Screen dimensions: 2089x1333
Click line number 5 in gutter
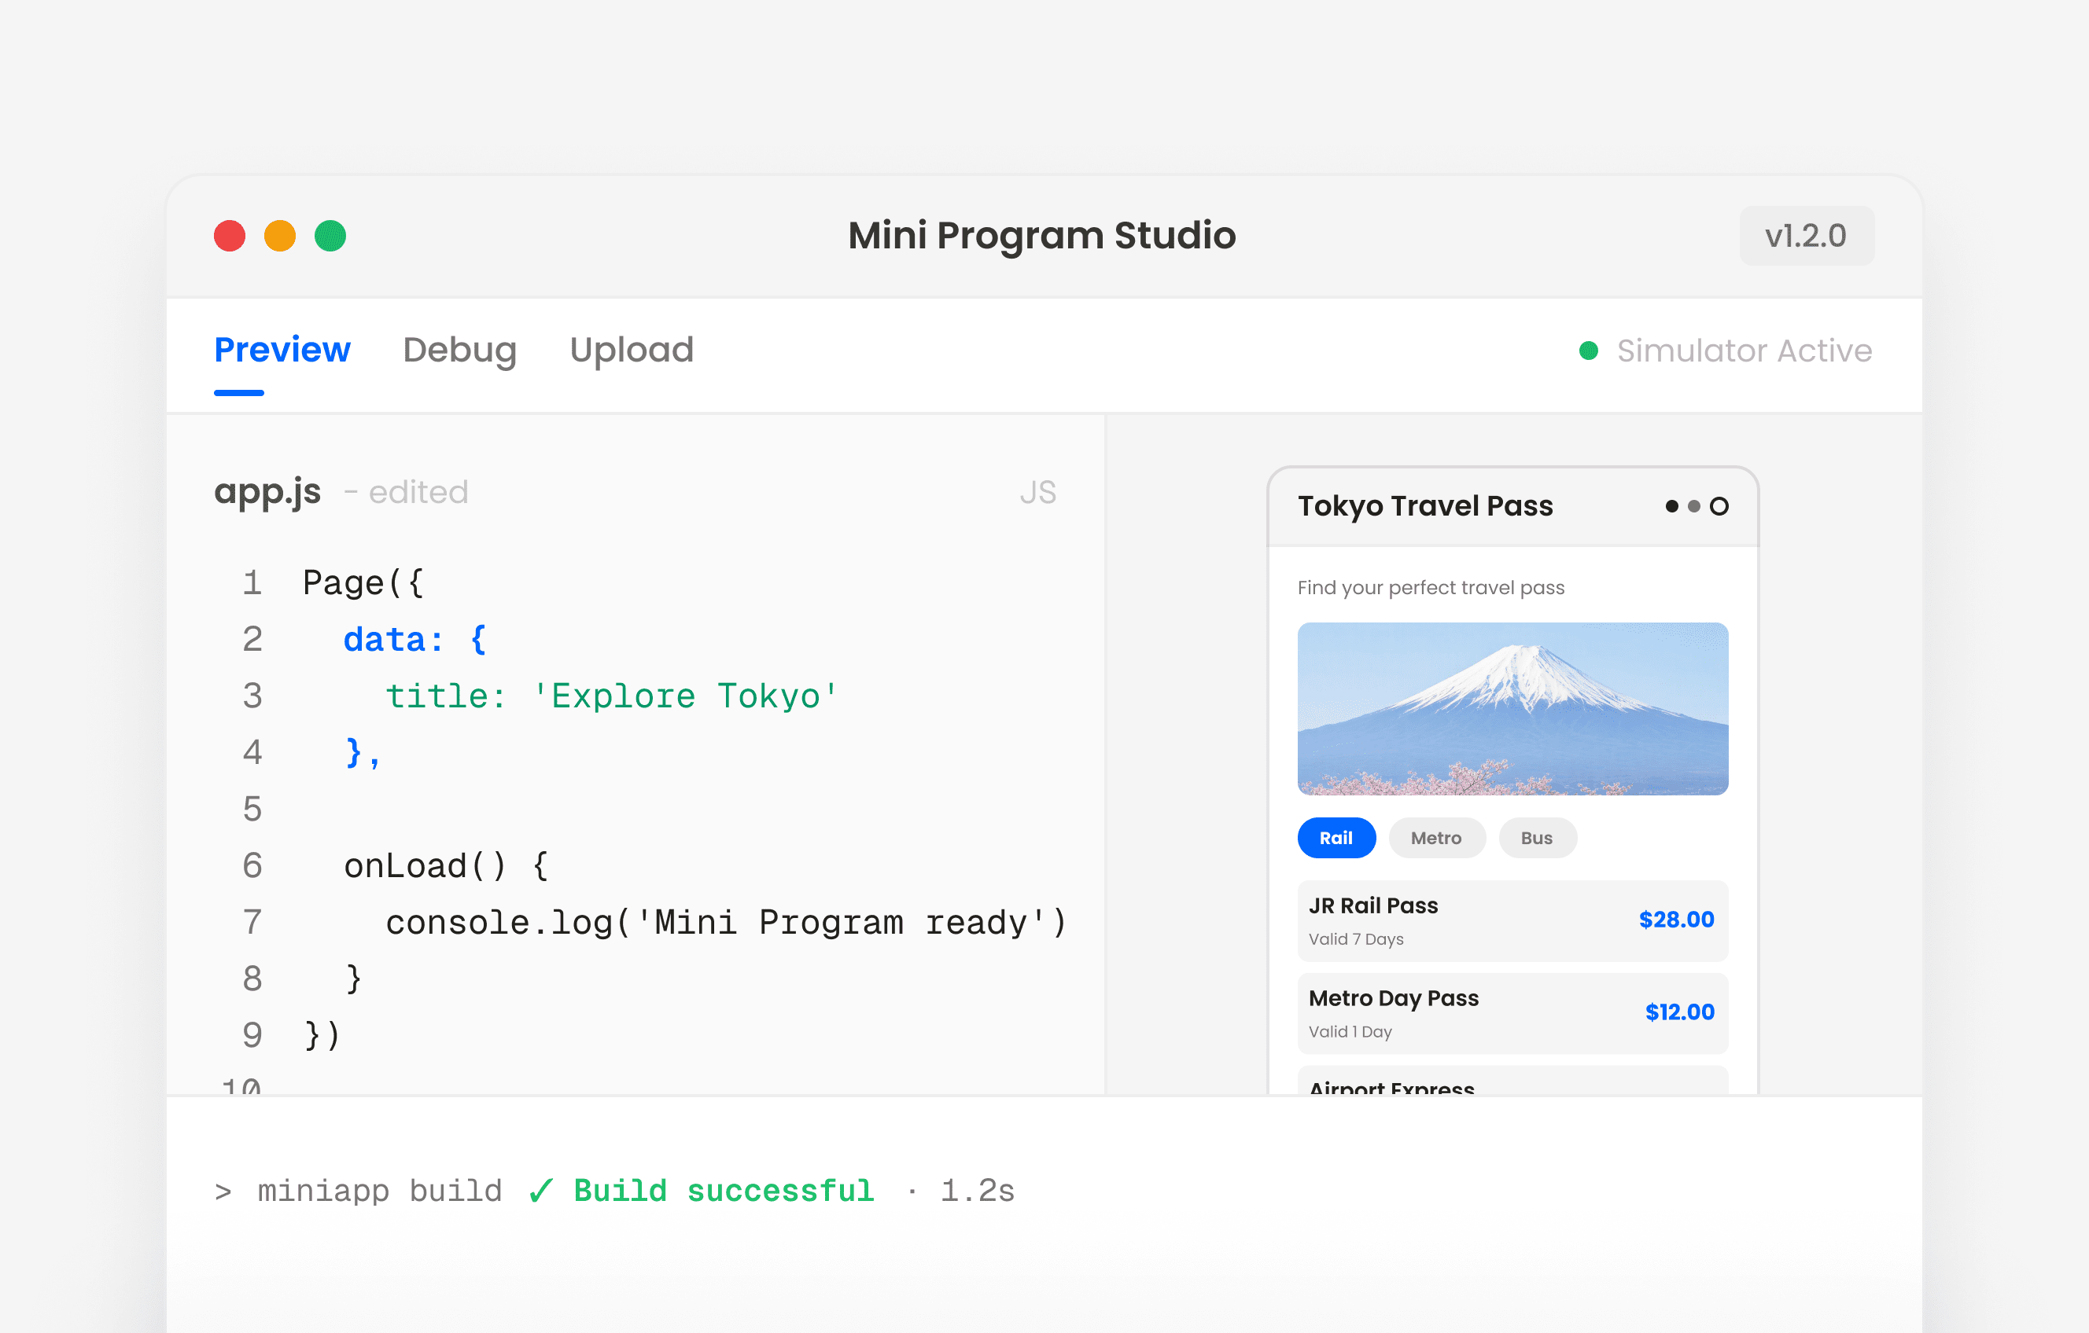[x=252, y=809]
